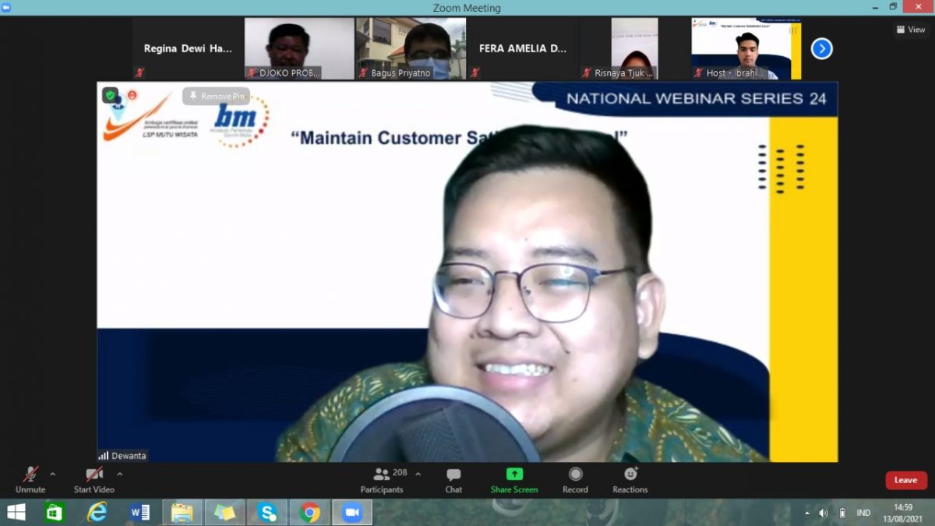This screenshot has height=526, width=935.
Task: Expand video options arrow beside Start Video
Action: [120, 474]
